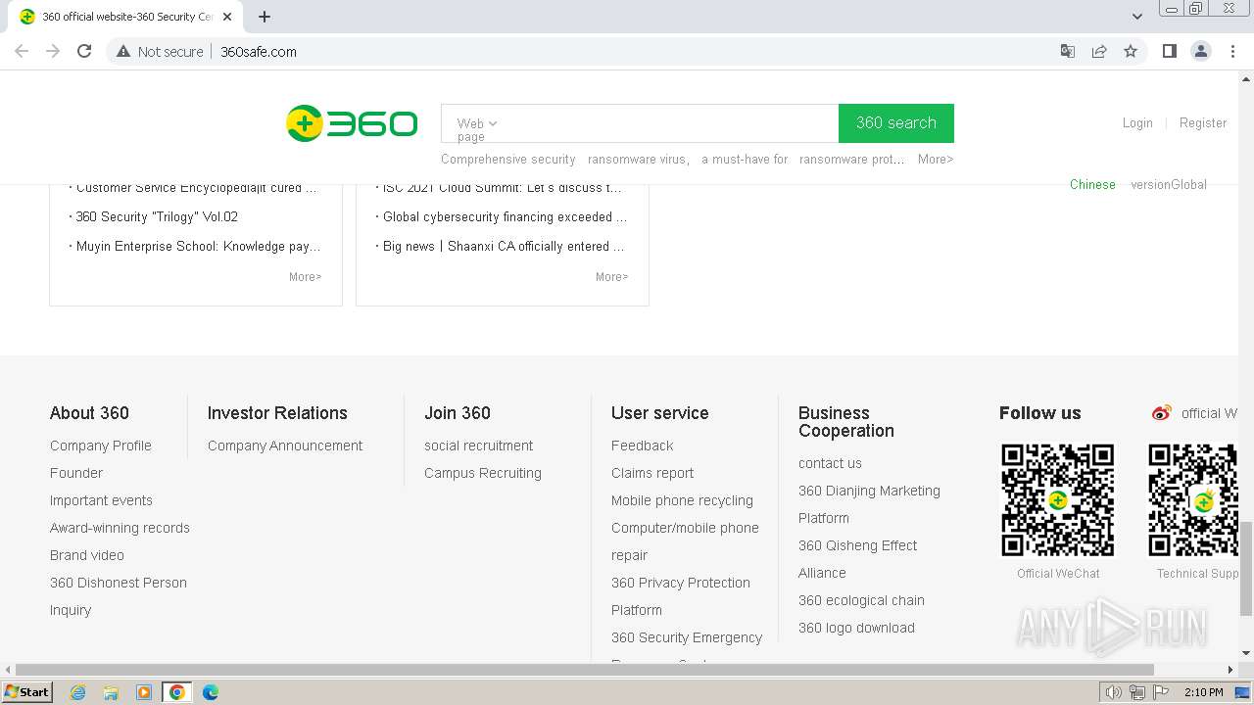
Task: Open the Chrome profile avatar
Action: click(1200, 51)
